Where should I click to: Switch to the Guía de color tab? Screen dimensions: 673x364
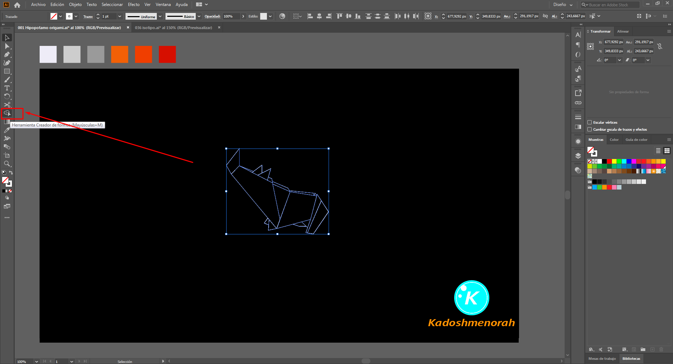point(637,139)
